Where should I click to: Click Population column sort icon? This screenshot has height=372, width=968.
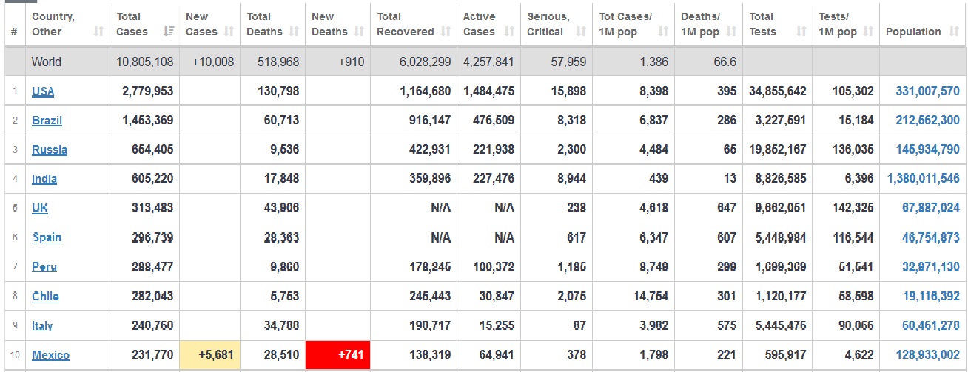pyautogui.click(x=953, y=32)
